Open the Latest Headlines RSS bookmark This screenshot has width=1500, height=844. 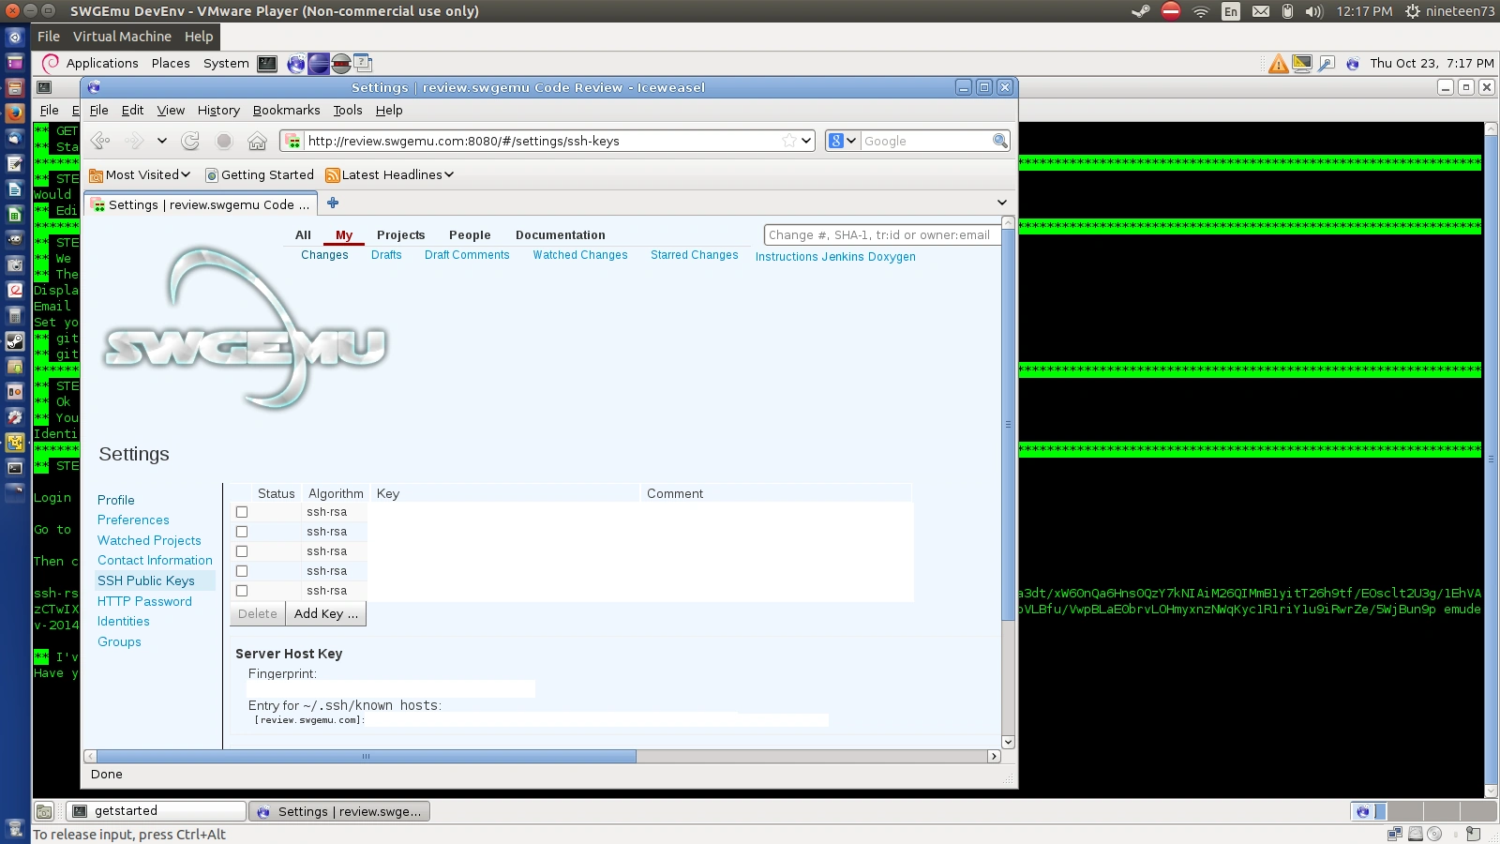(389, 174)
